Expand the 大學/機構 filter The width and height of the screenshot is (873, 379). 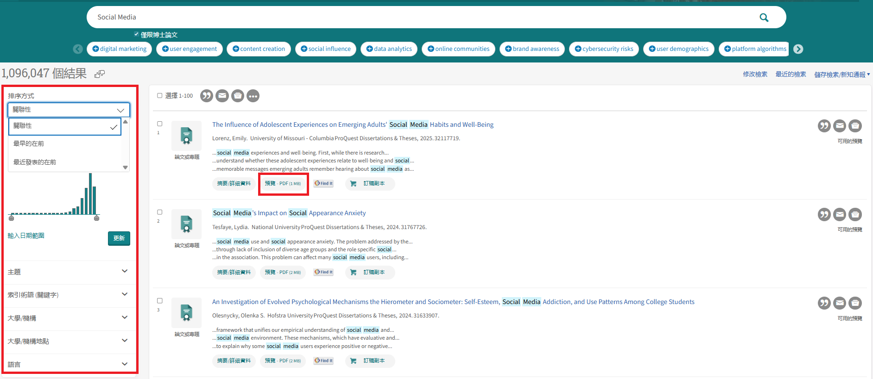68,318
